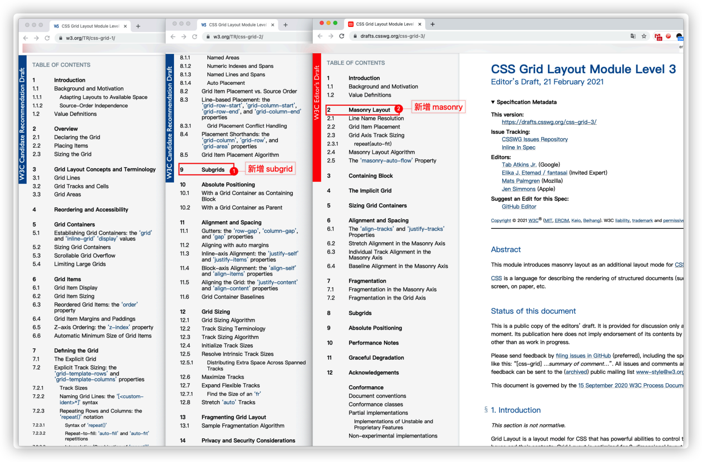The height and width of the screenshot is (462, 702).
Task: Open the drafts.csswg.org/css-grid-3 version link
Action: click(549, 122)
